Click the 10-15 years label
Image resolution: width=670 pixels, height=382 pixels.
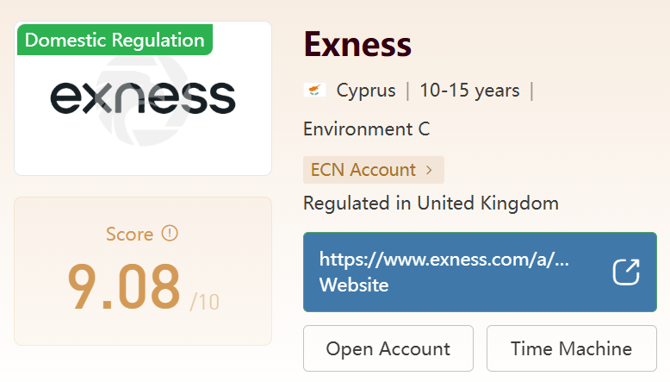(469, 90)
